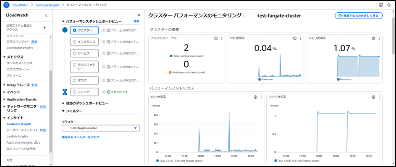396x167 pixels.
Task: Open info icon on performance メモリ使用率 chart
Action: coord(373,97)
